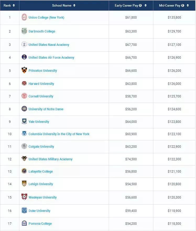Click the Dartmouth College shield logo
This screenshot has height=231, width=196.
[x=24, y=31]
